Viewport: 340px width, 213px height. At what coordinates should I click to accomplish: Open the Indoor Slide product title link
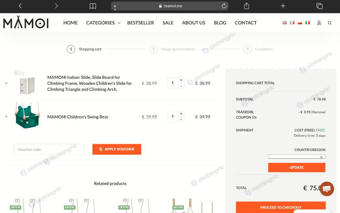pyautogui.click(x=90, y=83)
